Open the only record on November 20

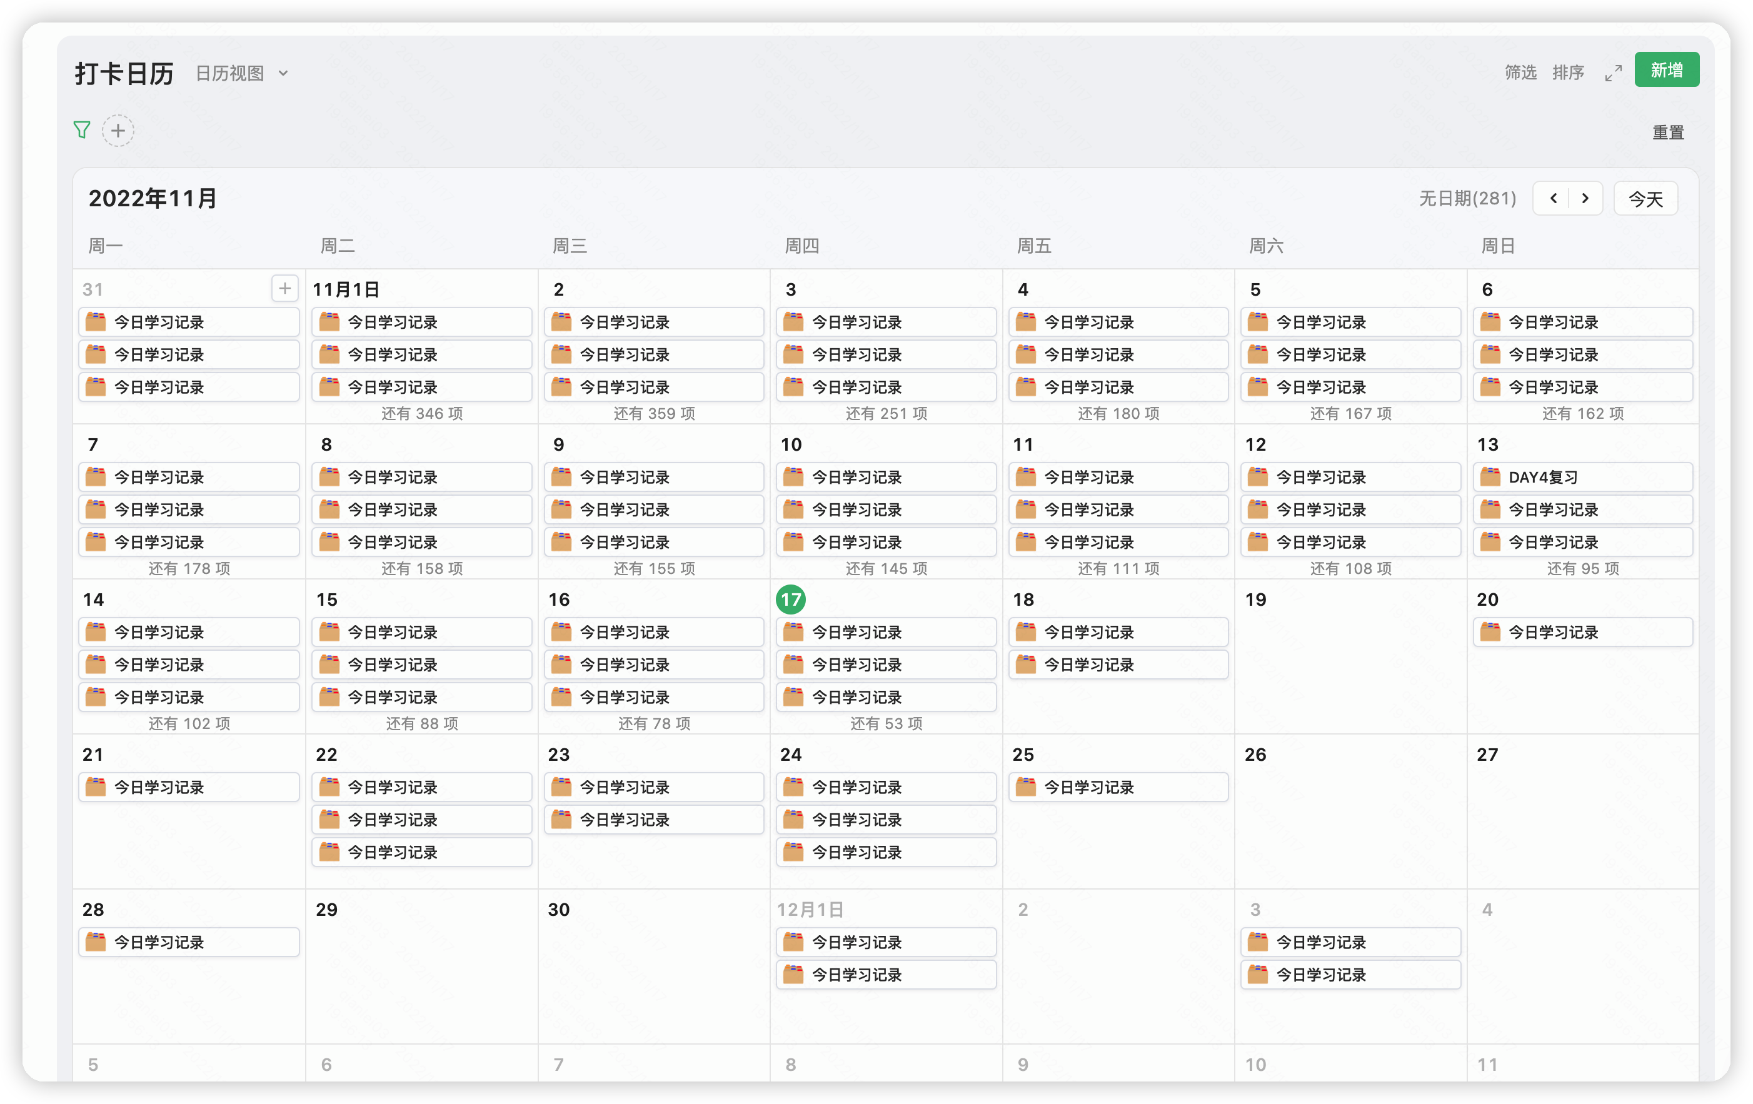1584,633
